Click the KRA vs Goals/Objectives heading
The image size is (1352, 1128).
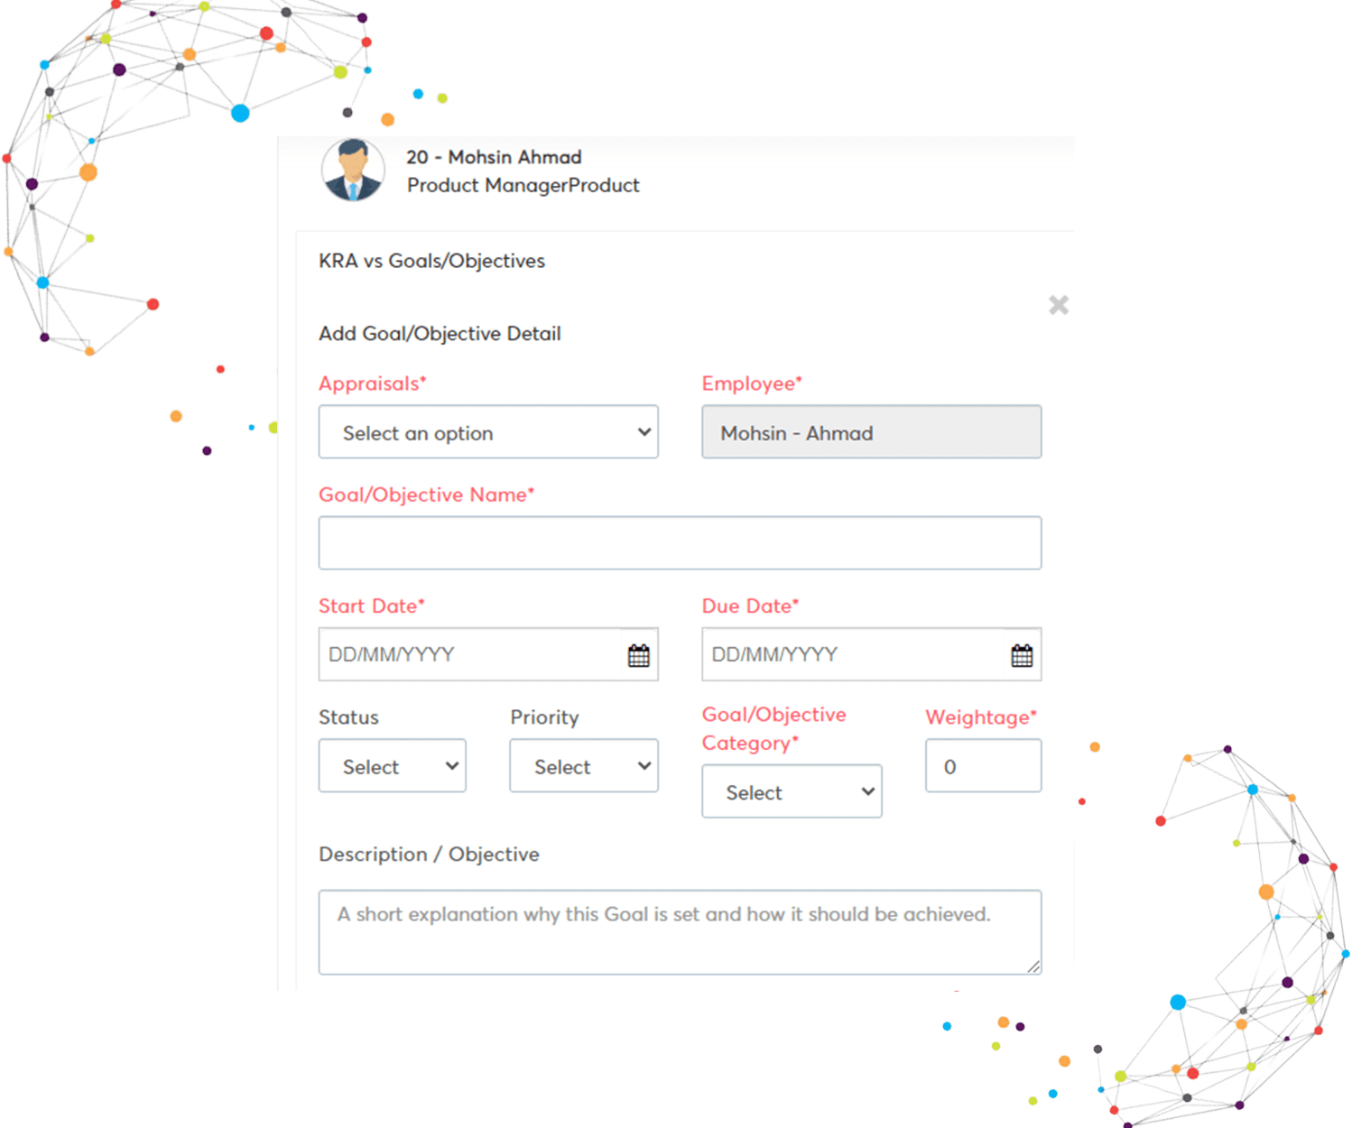431,261
